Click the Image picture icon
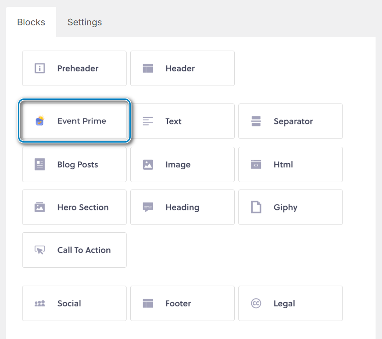Image resolution: width=382 pixels, height=339 pixels. (148, 164)
